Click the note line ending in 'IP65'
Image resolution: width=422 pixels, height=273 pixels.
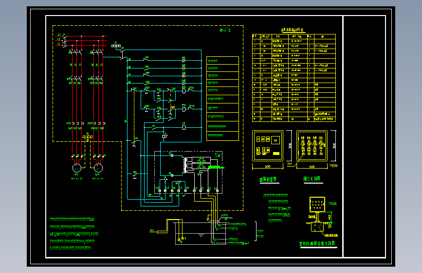click(x=279, y=215)
